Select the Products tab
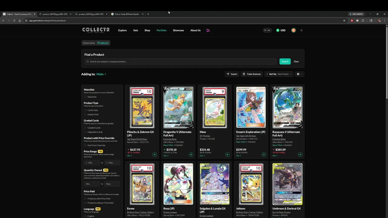 coord(103,43)
